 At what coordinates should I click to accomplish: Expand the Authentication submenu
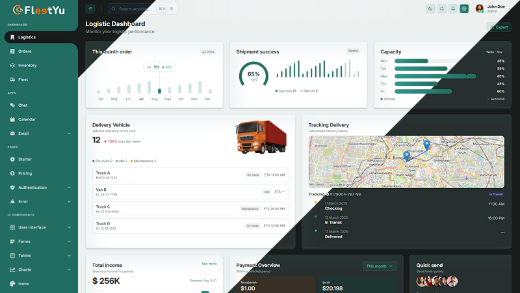click(69, 188)
